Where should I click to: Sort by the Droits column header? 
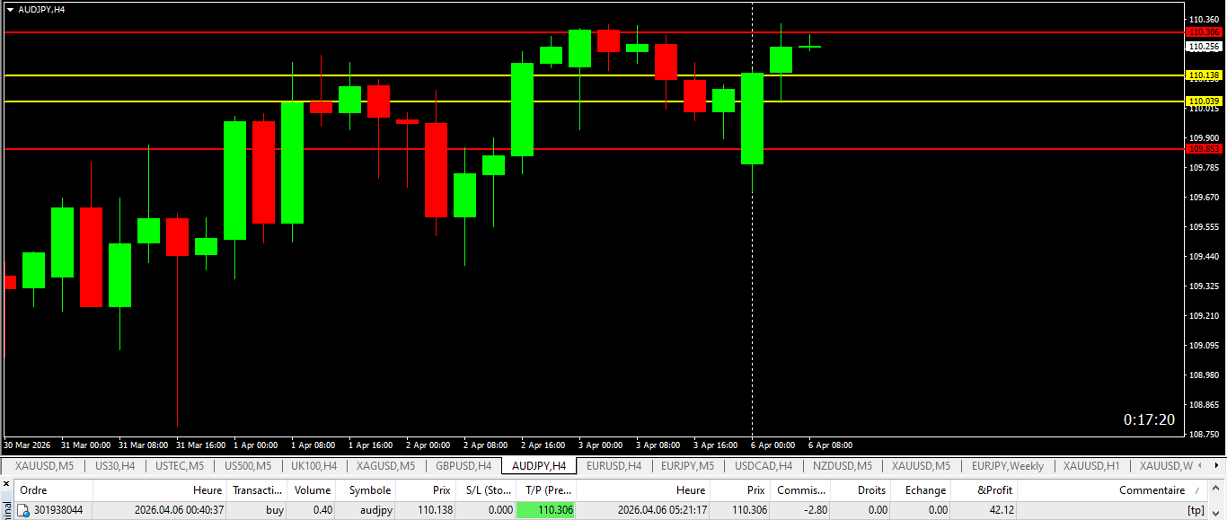861,490
